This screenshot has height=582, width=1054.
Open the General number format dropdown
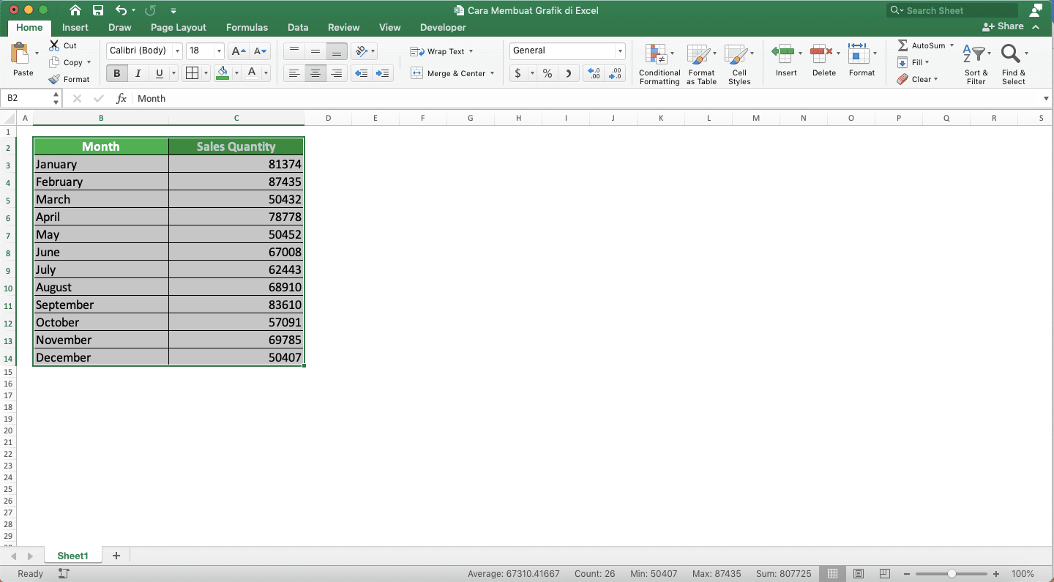tap(620, 51)
